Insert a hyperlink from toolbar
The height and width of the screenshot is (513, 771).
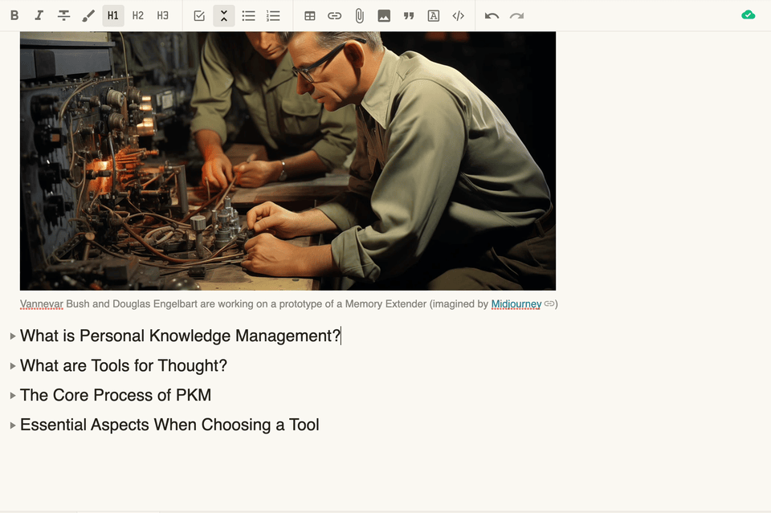coord(334,16)
